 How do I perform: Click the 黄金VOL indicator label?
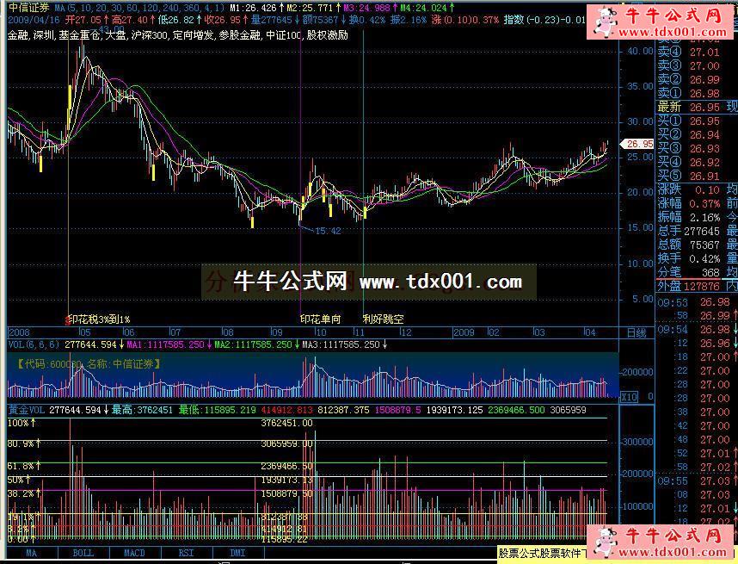27,410
